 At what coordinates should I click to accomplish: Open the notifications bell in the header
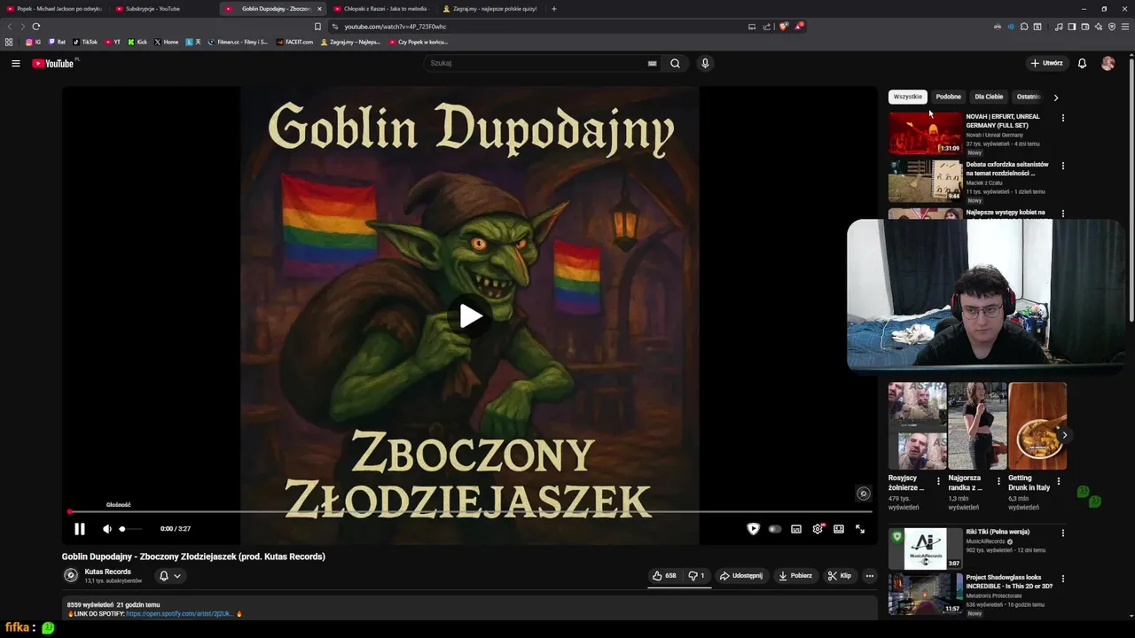[1082, 63]
